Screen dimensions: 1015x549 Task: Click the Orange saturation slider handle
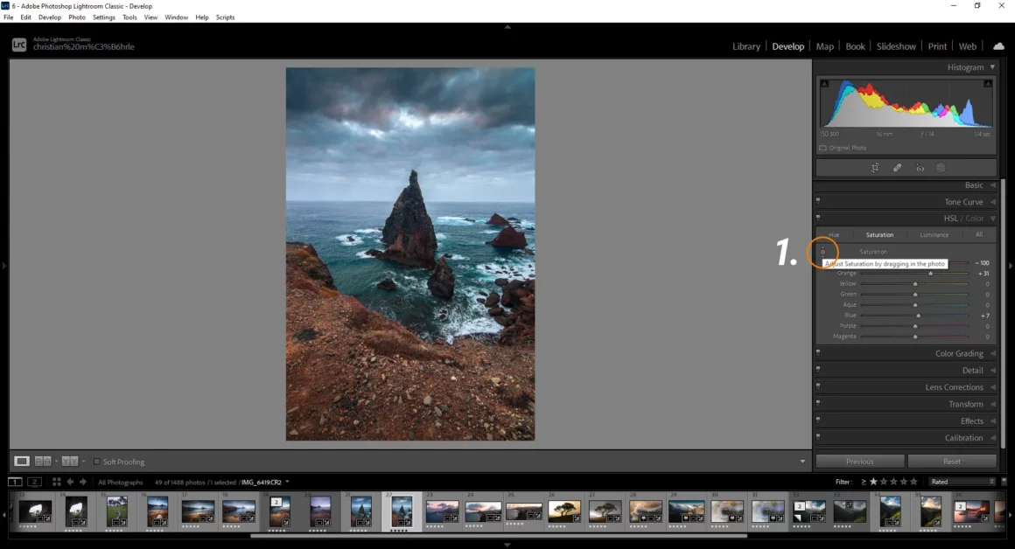(930, 274)
